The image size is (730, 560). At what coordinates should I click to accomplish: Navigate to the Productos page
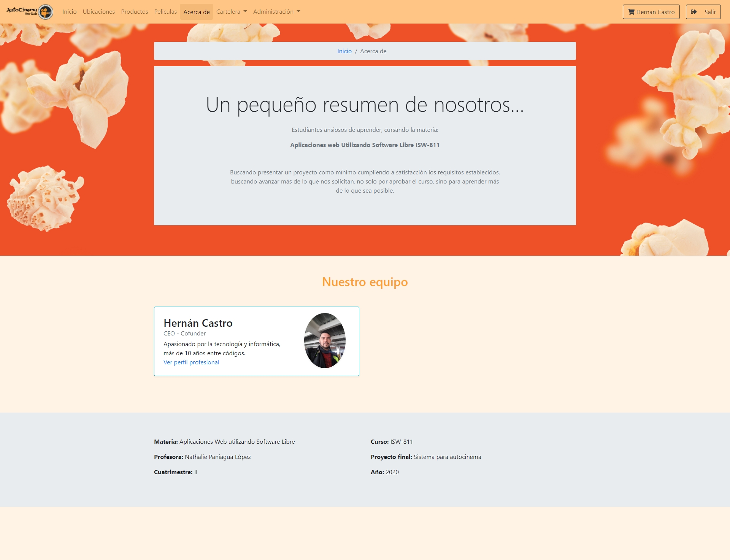[x=134, y=11]
